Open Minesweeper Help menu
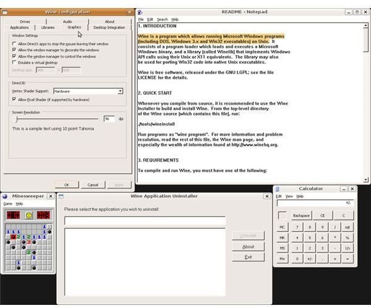 pyautogui.click(x=19, y=204)
